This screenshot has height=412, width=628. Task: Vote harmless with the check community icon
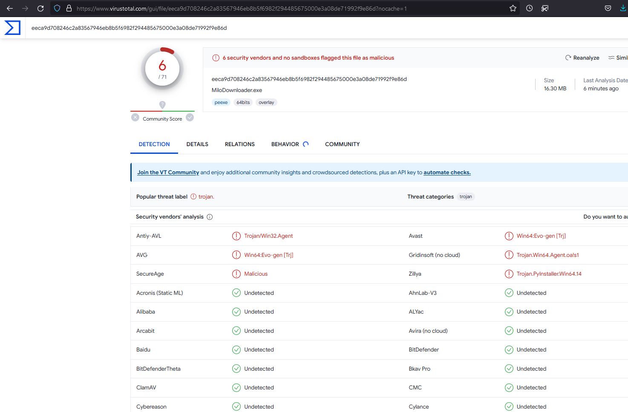tap(190, 118)
